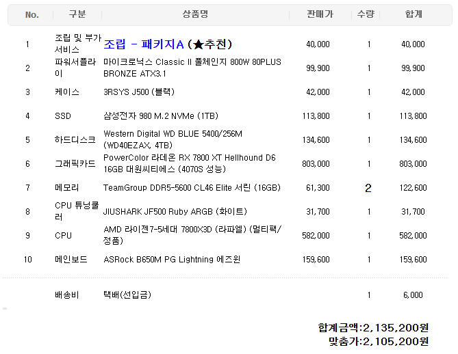Select the 택배(선입금) shipping method text
The height and width of the screenshot is (354, 458).
tap(127, 295)
